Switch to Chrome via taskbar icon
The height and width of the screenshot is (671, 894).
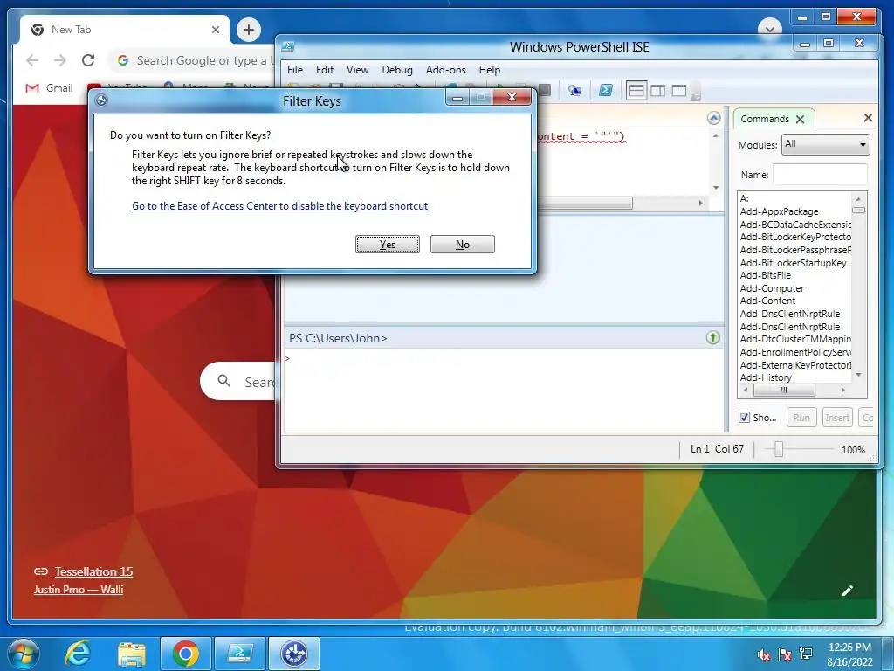coord(185,654)
